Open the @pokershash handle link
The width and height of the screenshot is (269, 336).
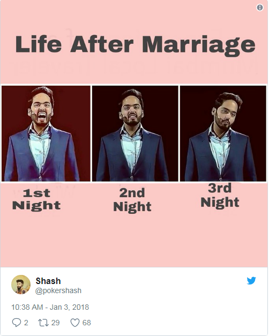(58, 290)
